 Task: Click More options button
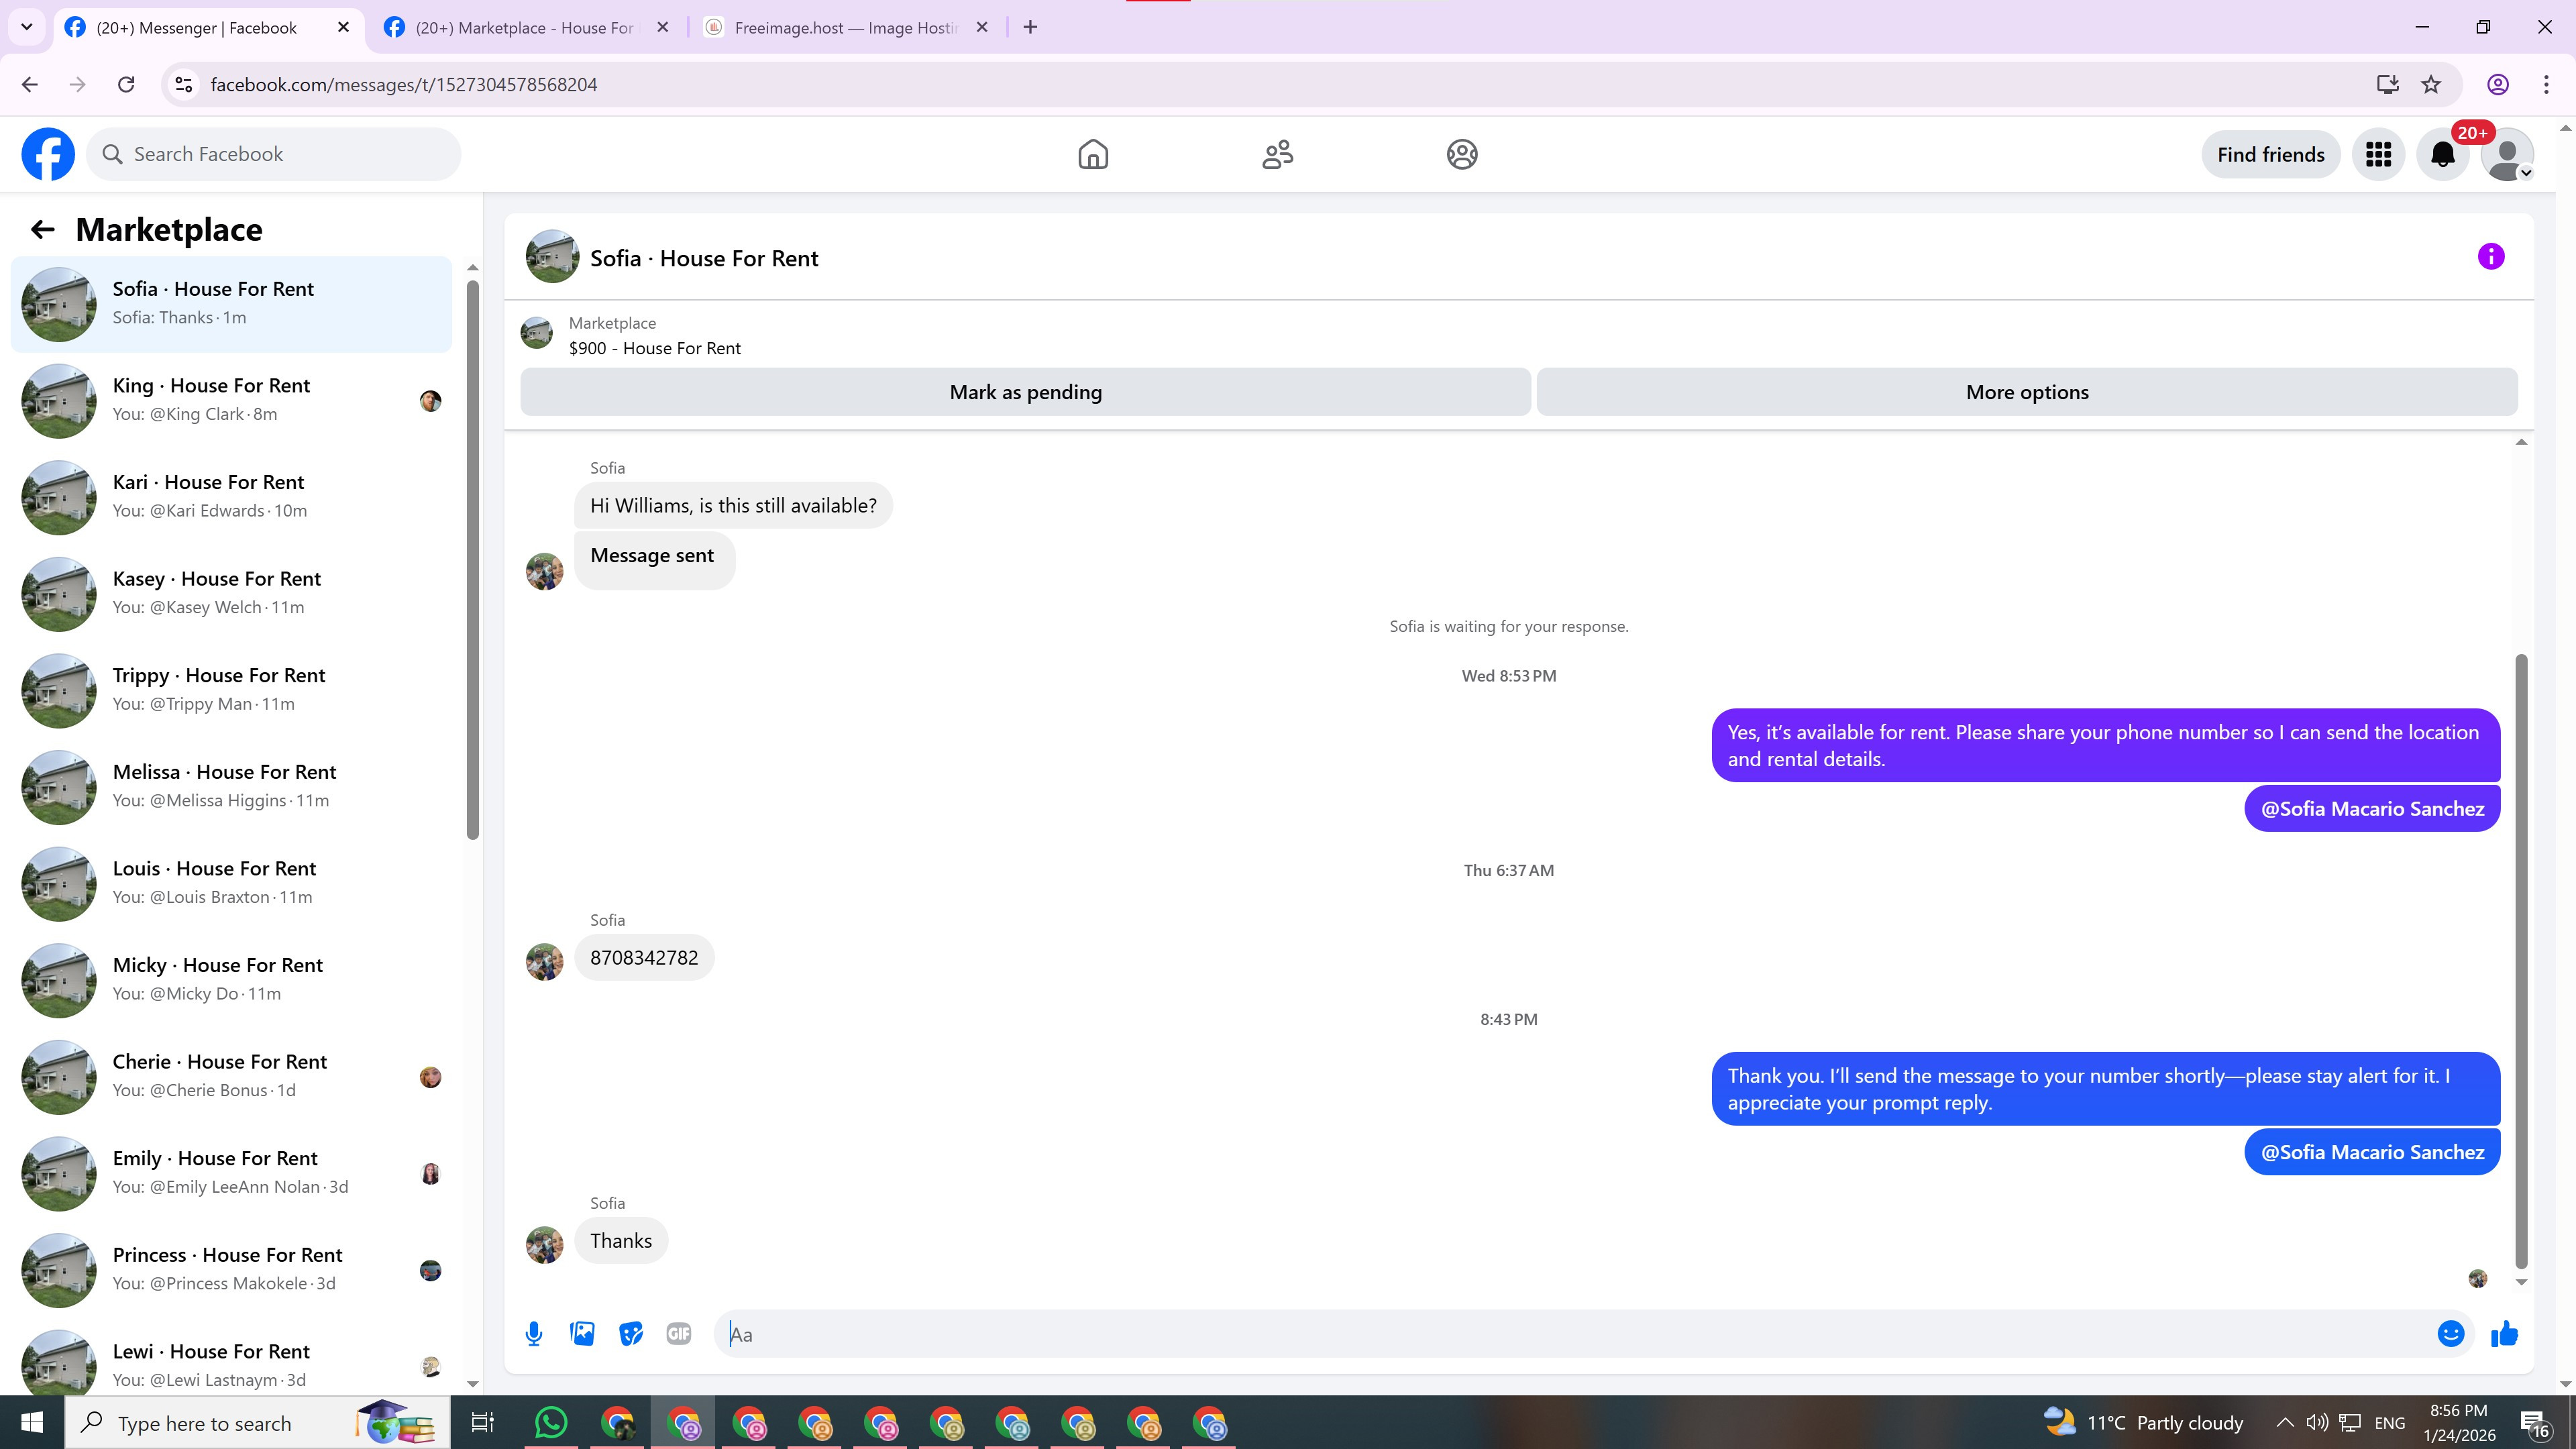[x=2026, y=392]
